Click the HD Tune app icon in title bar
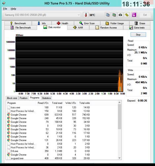Screen dimensions: 155x166 [4, 3]
